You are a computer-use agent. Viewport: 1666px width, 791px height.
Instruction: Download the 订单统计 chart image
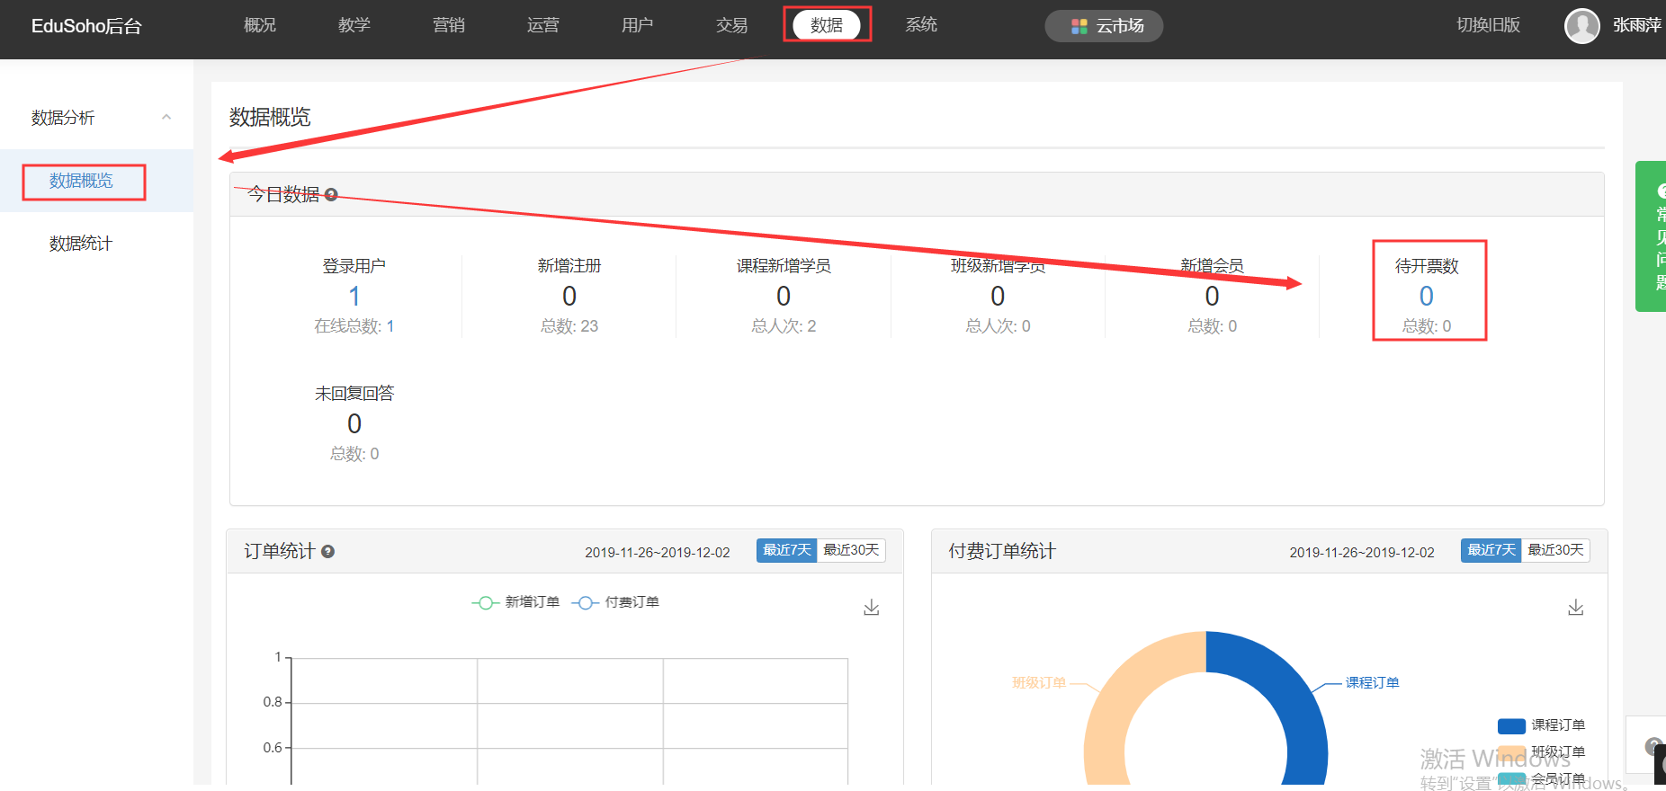tap(871, 609)
